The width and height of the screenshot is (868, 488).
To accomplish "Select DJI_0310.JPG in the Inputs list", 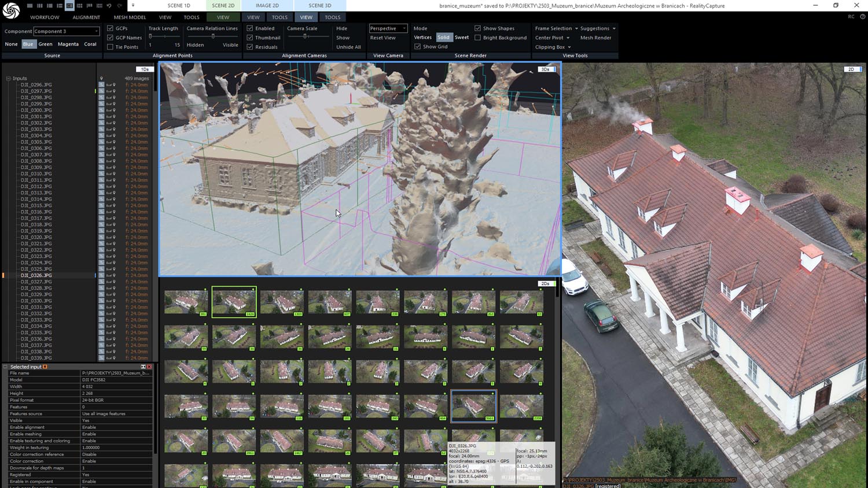I will click(x=36, y=173).
